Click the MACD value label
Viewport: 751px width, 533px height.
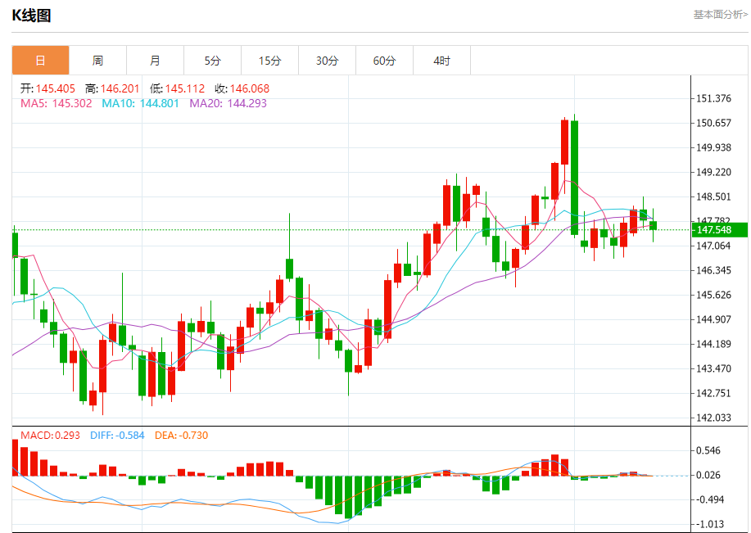click(50, 436)
